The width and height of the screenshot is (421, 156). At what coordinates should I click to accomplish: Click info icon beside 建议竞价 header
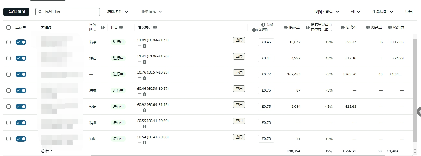155,27
